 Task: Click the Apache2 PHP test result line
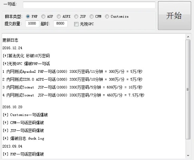[73, 72]
